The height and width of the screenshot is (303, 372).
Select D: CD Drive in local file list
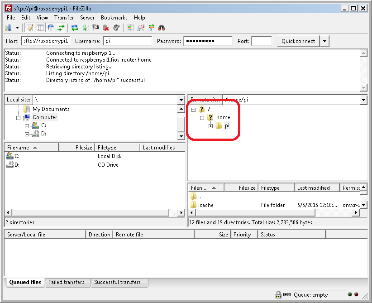tap(95, 164)
